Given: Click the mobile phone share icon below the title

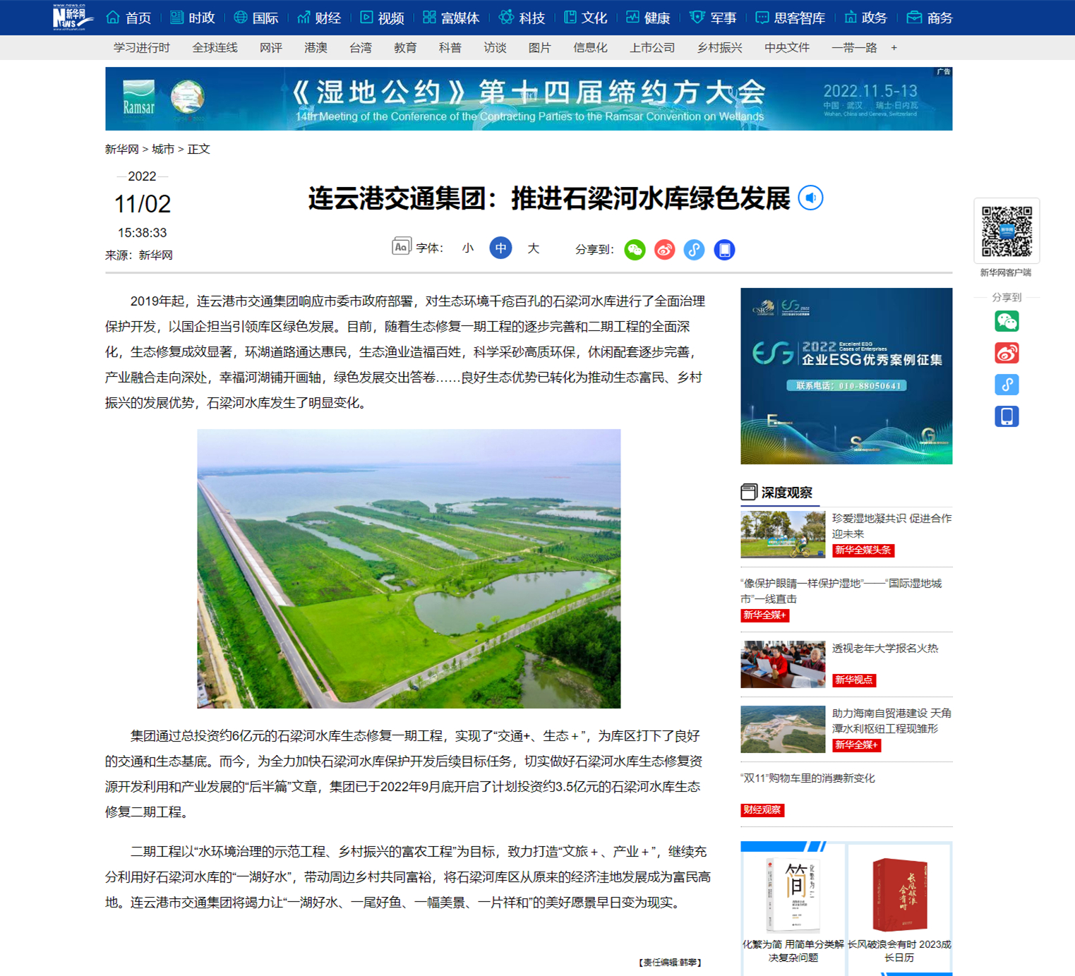Looking at the screenshot, I should click(x=724, y=250).
